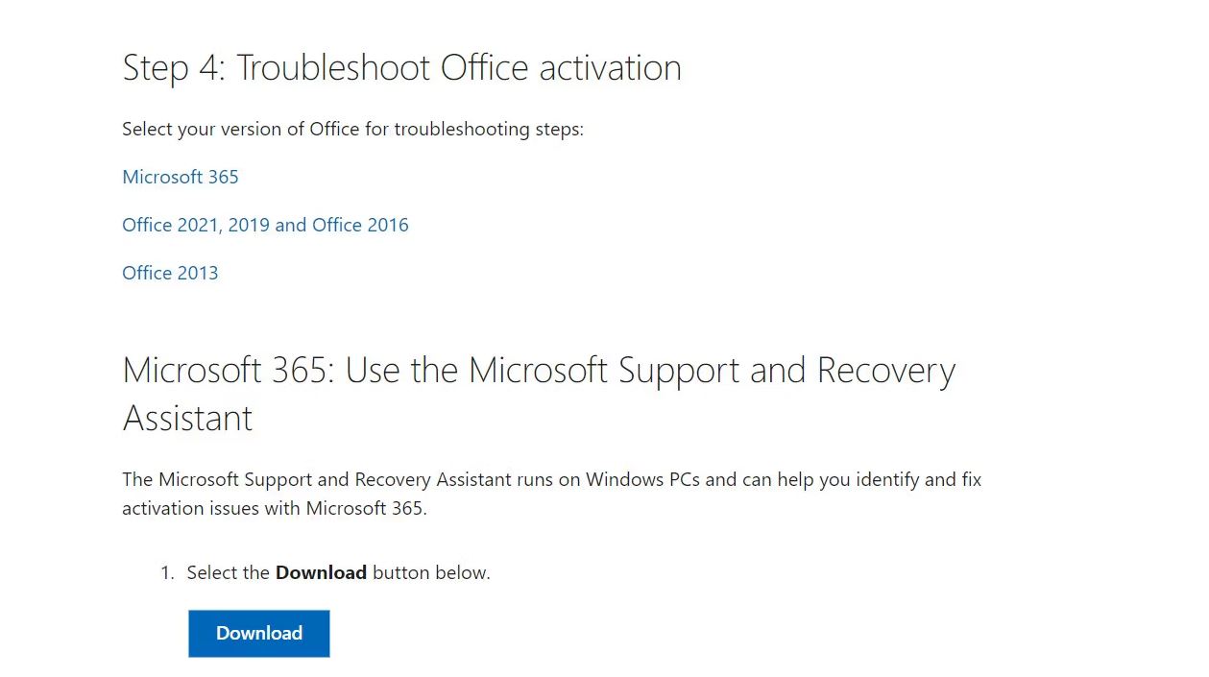
Task: Click the Step 4 Troubleshoot Office activation heading
Action: point(401,68)
